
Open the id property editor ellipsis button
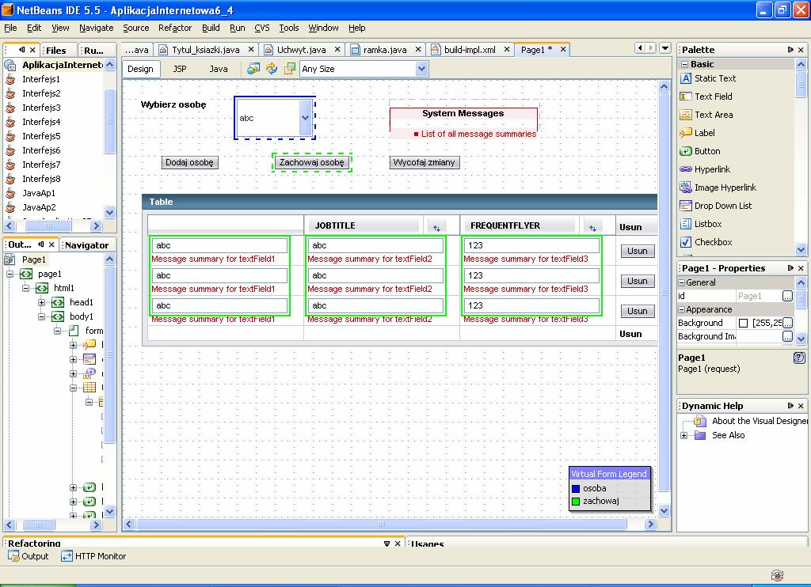pos(787,296)
